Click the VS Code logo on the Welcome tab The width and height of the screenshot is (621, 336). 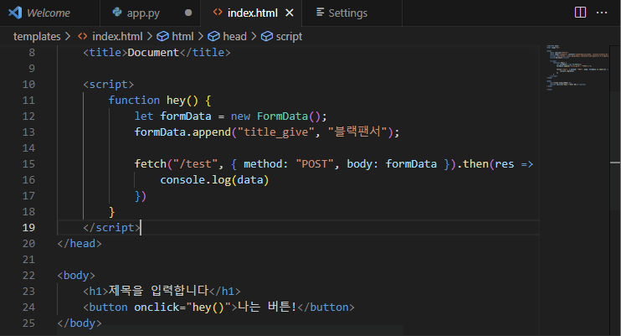[x=15, y=13]
